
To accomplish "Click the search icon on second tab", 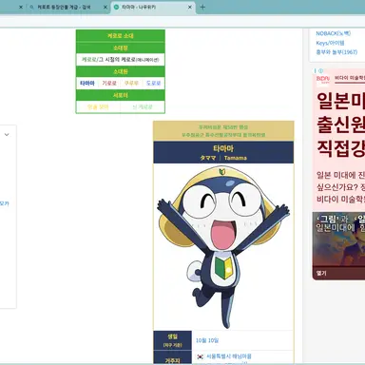I will [31, 7].
